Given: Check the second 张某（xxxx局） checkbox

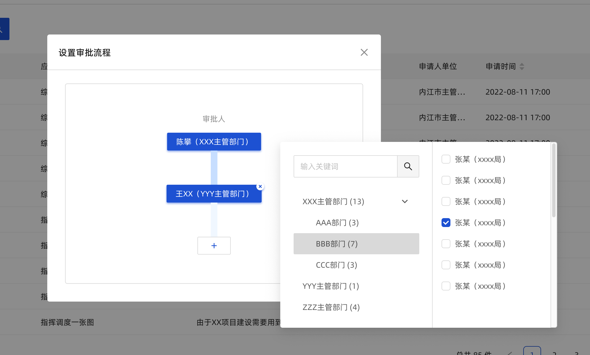Looking at the screenshot, I should click(x=446, y=180).
